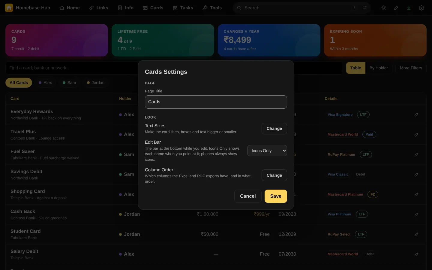Go to the Home menu
The image size is (432, 270).
pyautogui.click(x=70, y=8)
